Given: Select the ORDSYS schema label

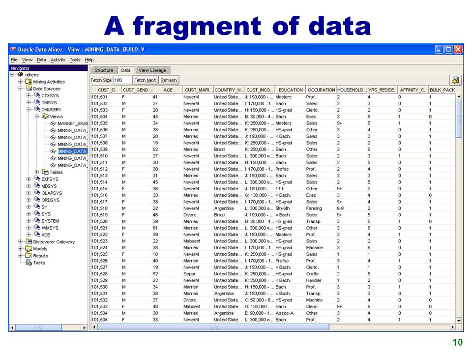Looking at the screenshot, I should pos(51,200).
